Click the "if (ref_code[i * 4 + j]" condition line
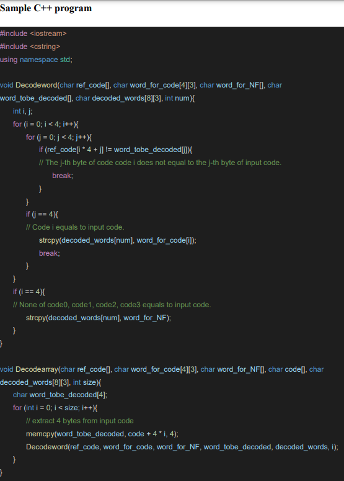 click(116, 150)
